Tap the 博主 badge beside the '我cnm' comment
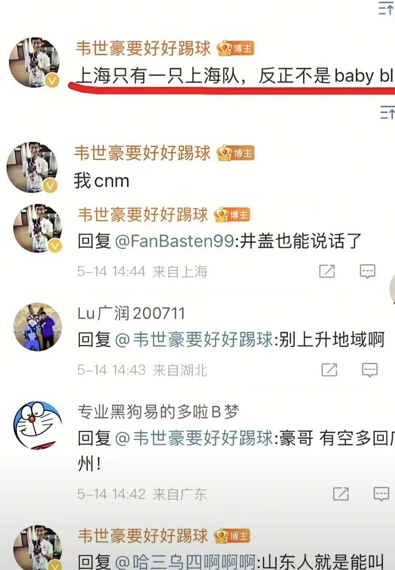 point(236,153)
